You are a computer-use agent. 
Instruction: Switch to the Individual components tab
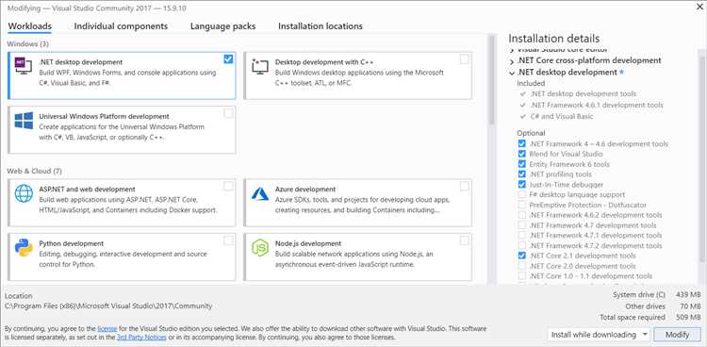[x=121, y=26]
